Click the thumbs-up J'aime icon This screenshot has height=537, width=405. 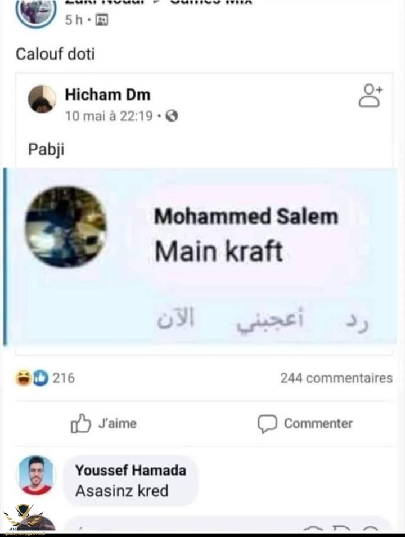point(80,424)
